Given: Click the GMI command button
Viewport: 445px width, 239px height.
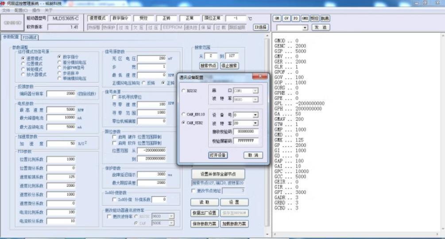Looking at the screenshot, I should [305, 19].
